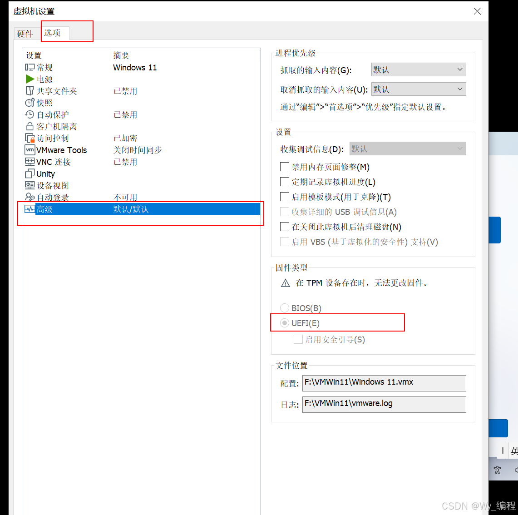
Task: Enable 启用模板模式(用于克隆) checkbox
Action: click(x=285, y=197)
